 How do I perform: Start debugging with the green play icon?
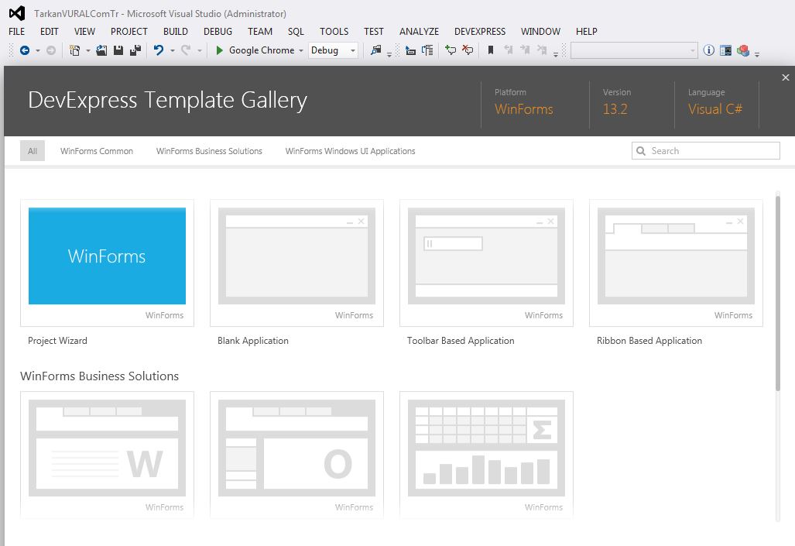point(220,50)
